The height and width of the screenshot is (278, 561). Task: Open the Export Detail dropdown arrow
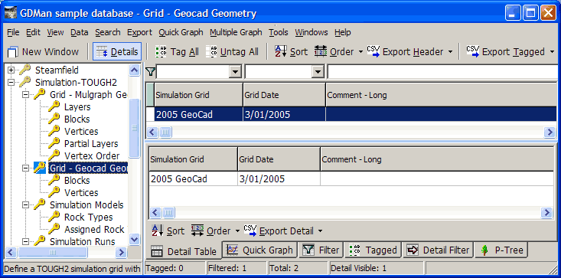click(320, 231)
